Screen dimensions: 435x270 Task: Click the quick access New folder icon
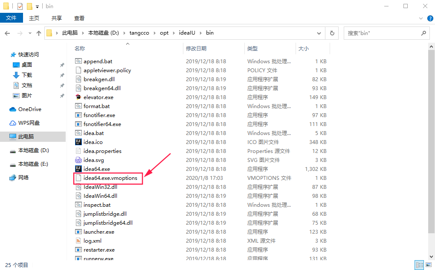[x=29, y=6]
